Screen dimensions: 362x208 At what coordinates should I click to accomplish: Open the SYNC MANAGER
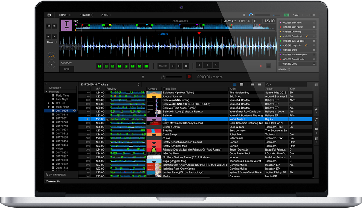pyautogui.click(x=56, y=175)
